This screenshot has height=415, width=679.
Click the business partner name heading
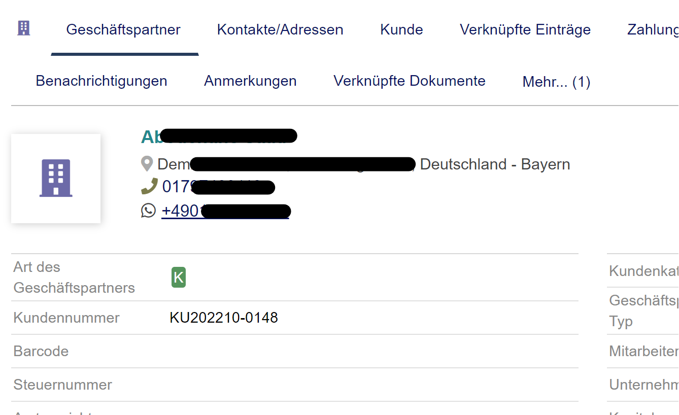point(218,136)
